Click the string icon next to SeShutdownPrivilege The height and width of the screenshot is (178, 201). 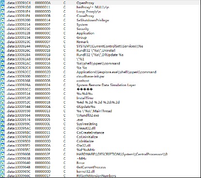click(2, 20)
